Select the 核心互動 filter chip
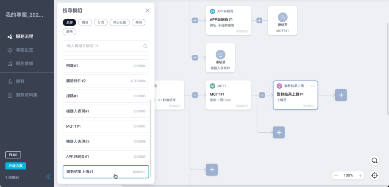 120,22
